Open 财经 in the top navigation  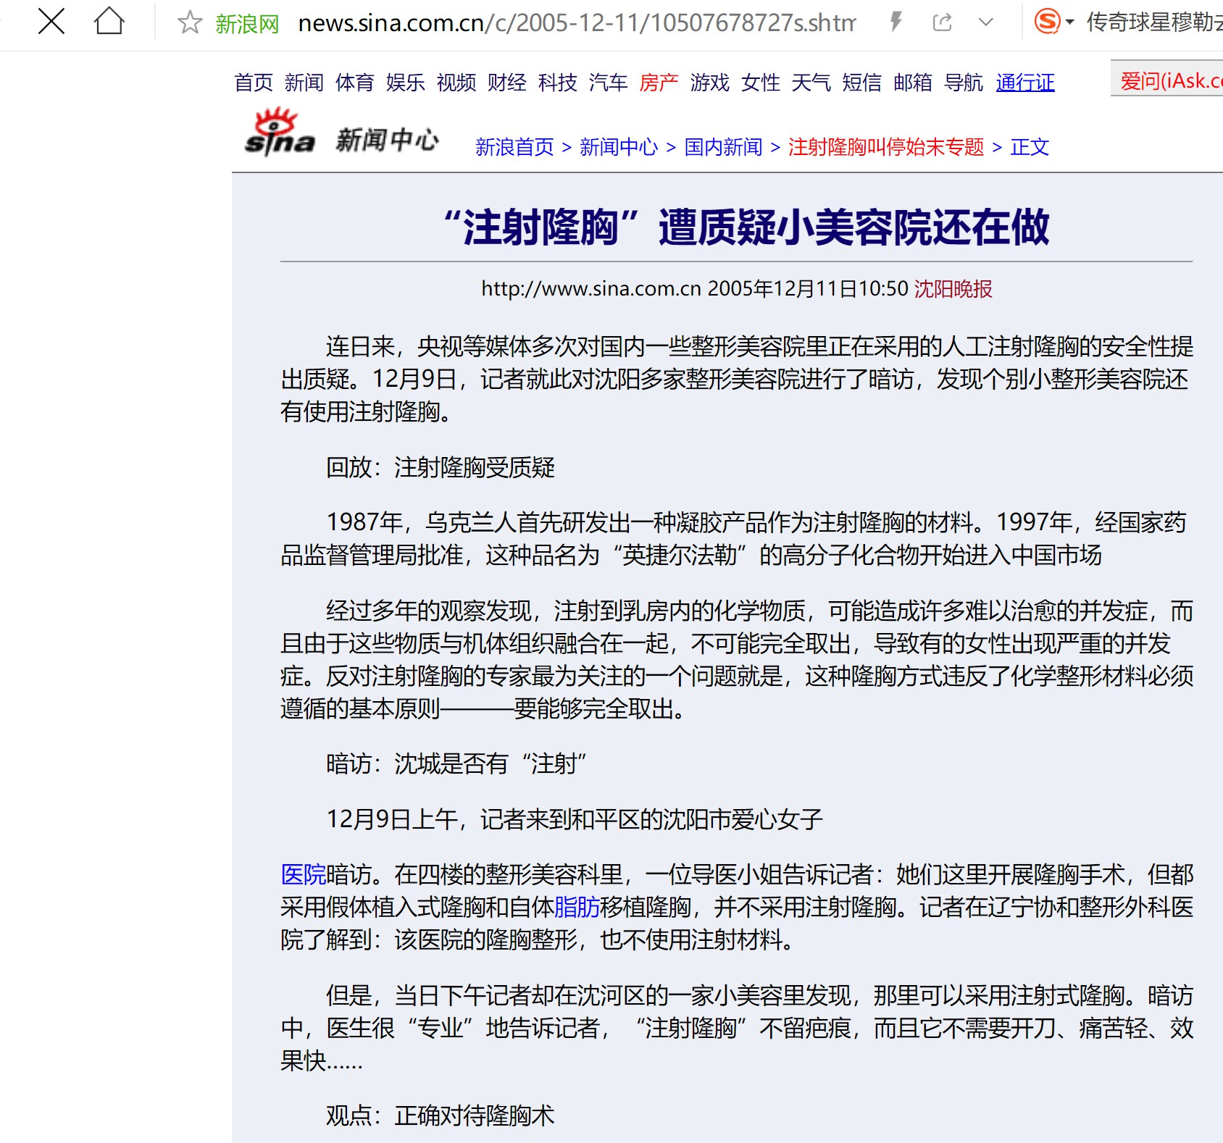pyautogui.click(x=507, y=83)
